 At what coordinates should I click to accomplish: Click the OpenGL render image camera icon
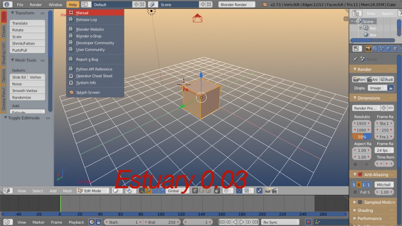[267, 191]
